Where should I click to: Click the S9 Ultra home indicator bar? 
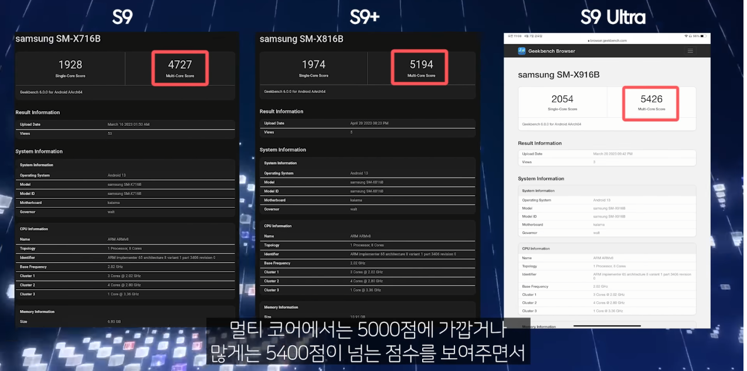[x=607, y=325]
